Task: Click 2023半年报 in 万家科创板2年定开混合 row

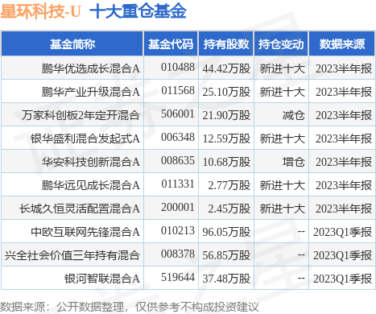Action: [x=344, y=115]
